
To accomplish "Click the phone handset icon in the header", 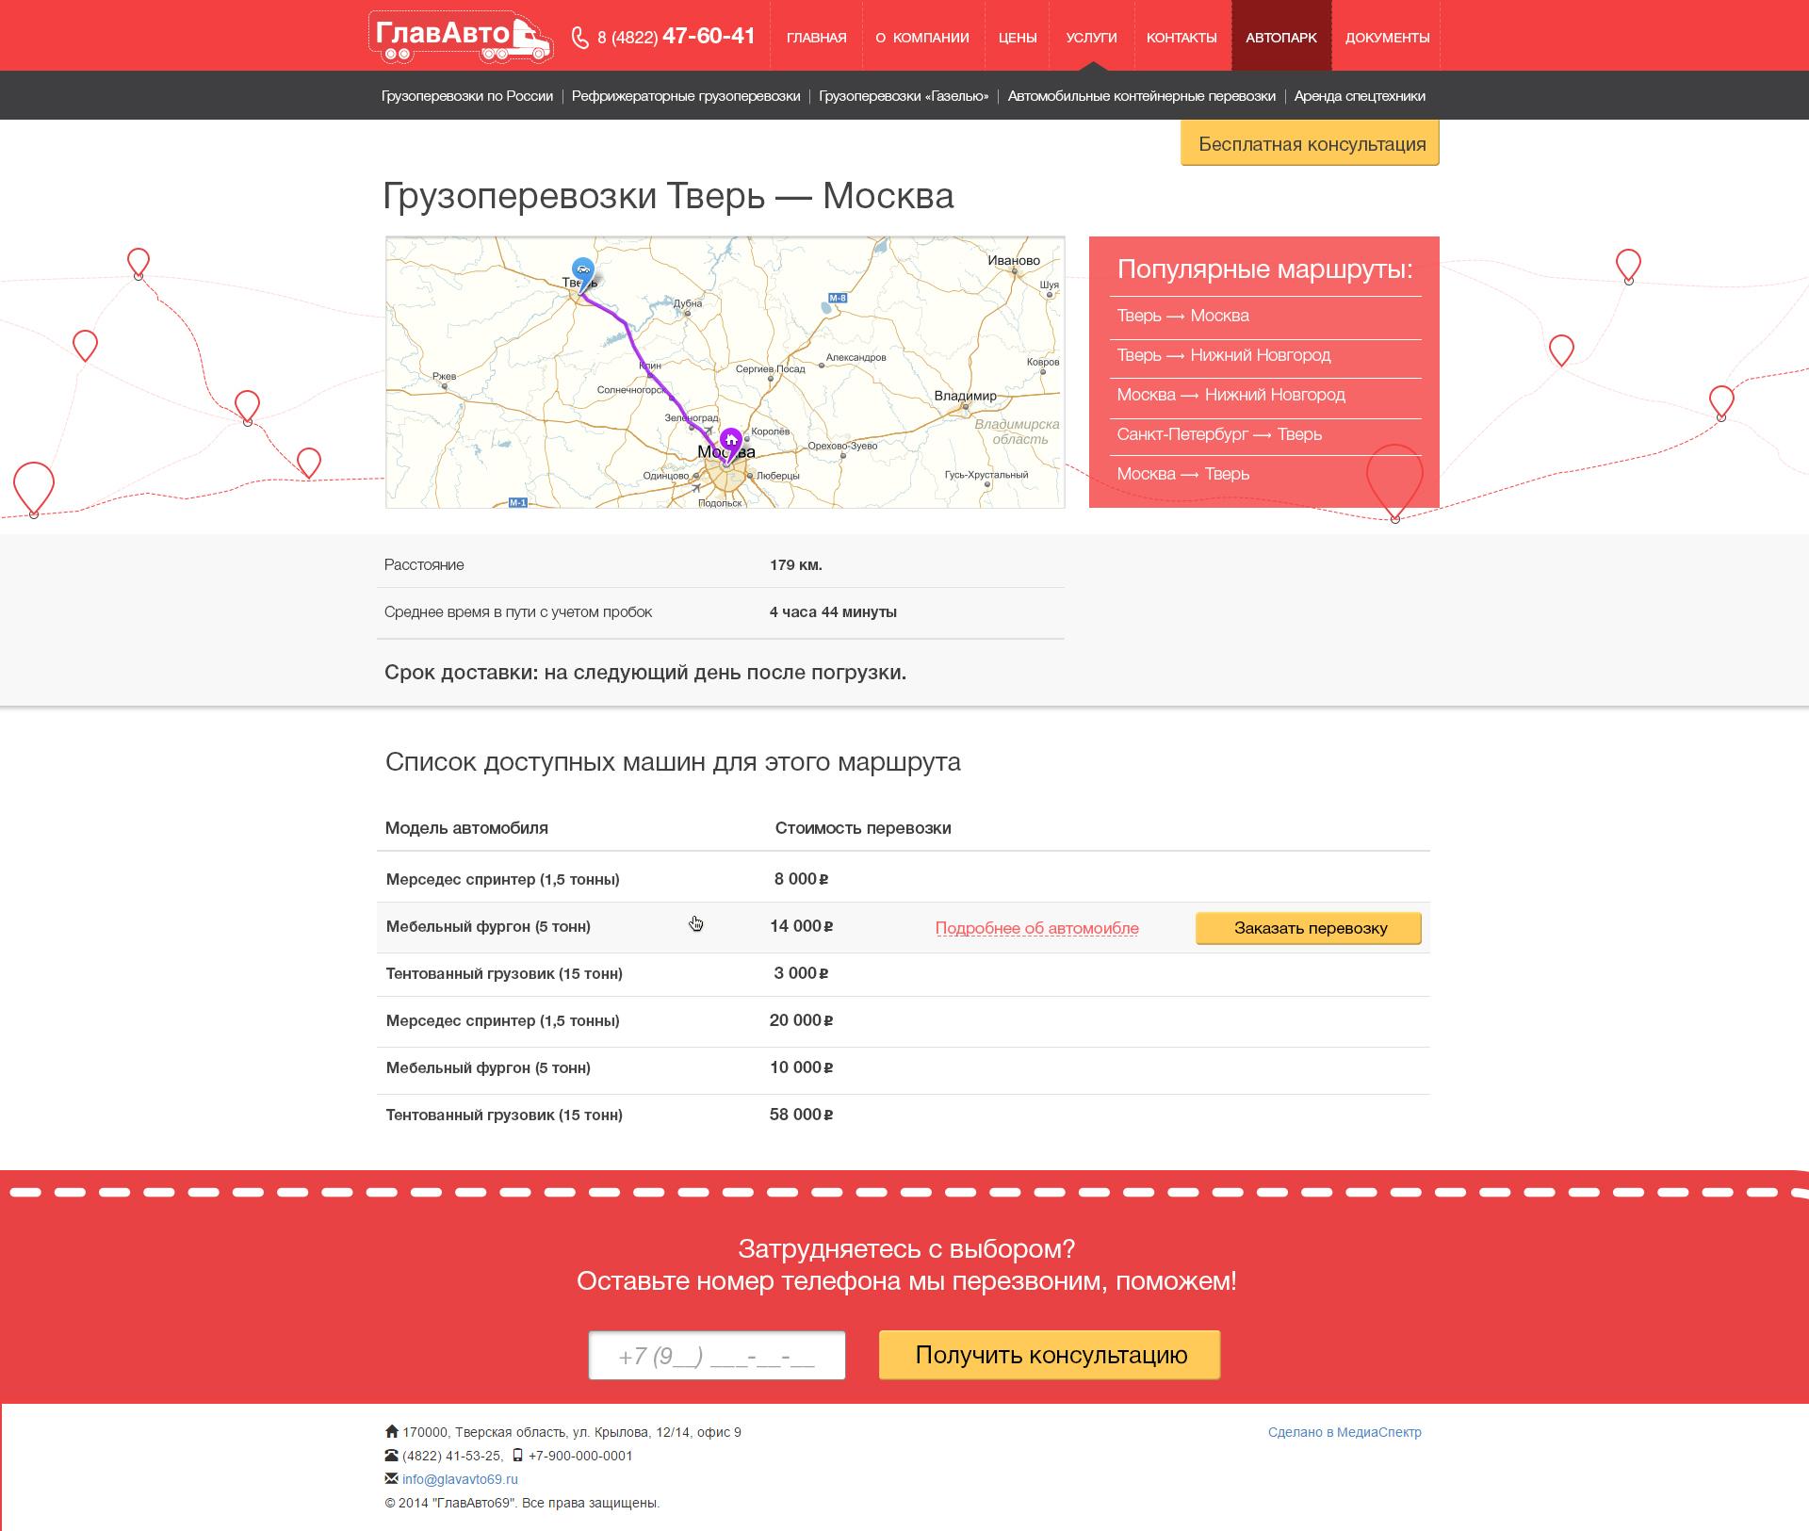I will point(580,36).
